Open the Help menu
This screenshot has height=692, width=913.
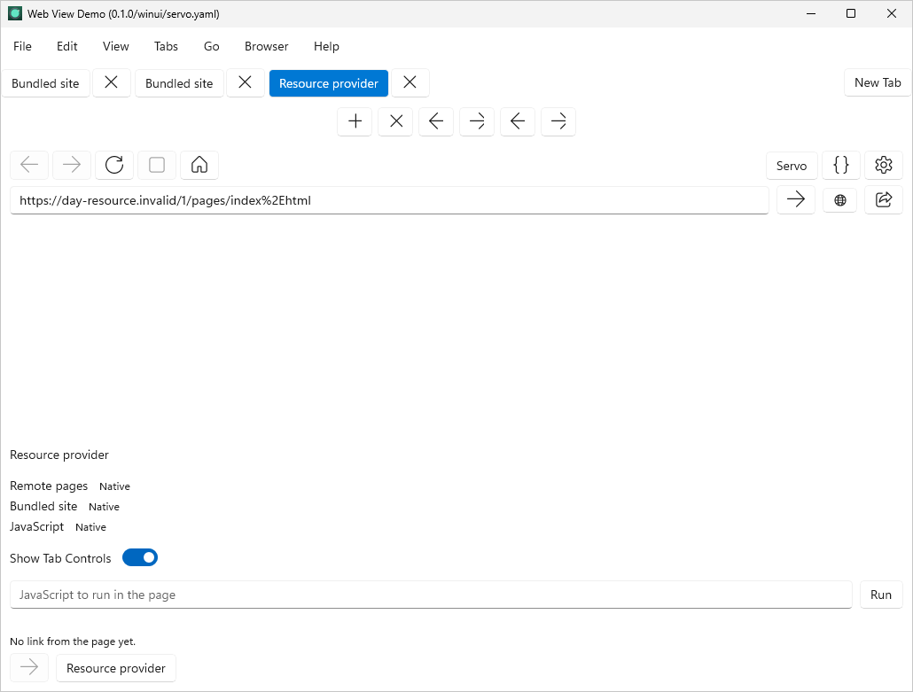326,47
